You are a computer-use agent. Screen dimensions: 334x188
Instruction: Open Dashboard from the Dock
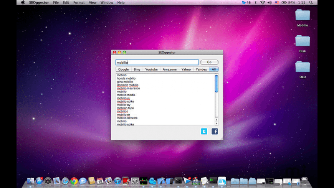pos(48,181)
